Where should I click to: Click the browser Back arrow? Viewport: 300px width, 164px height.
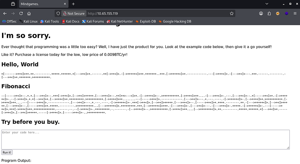tap(5, 14)
